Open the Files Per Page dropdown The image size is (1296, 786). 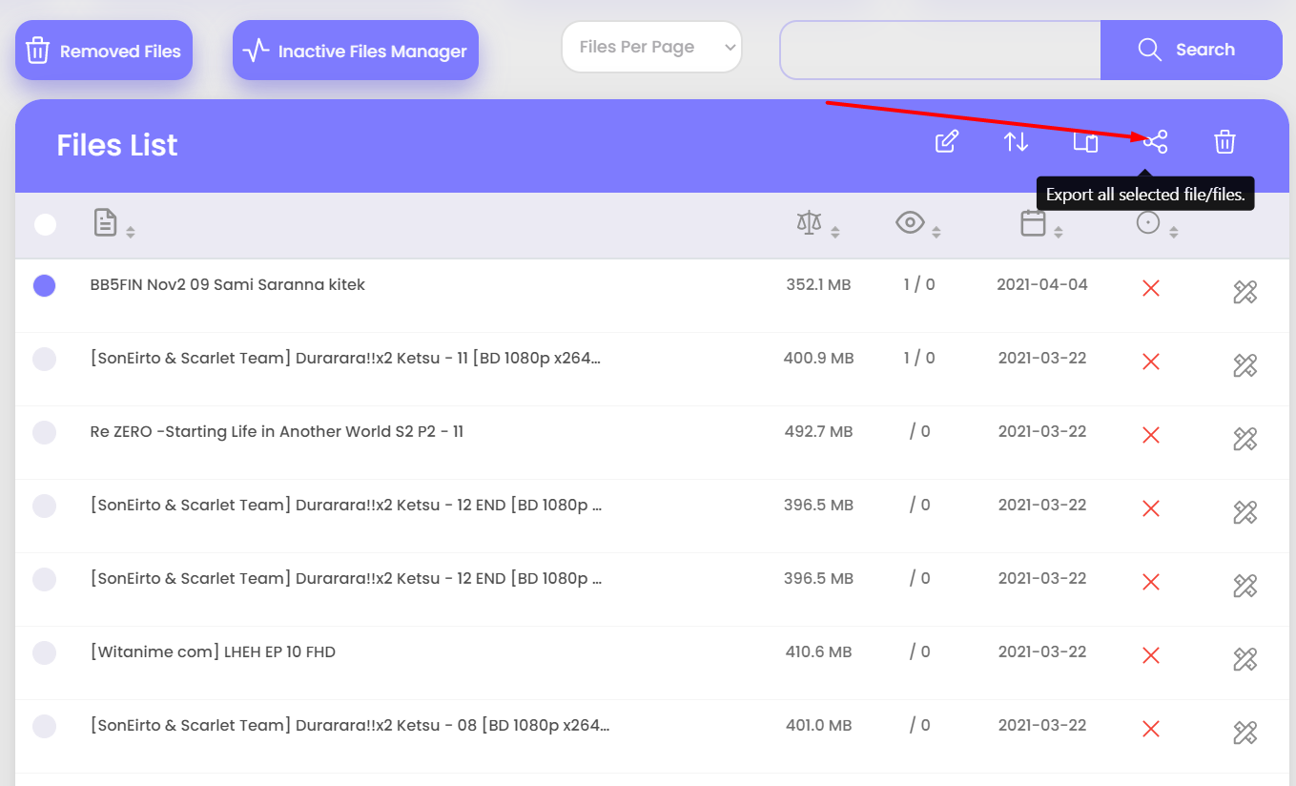pyautogui.click(x=651, y=47)
